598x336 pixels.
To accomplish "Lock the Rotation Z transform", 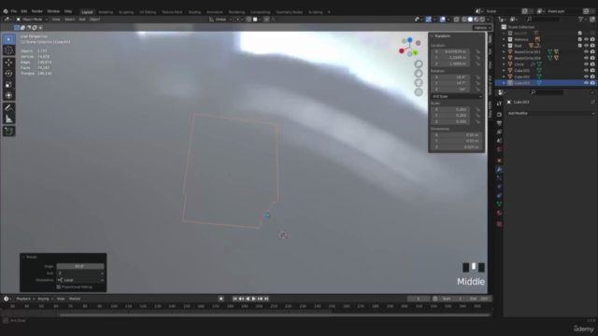I will click(477, 90).
